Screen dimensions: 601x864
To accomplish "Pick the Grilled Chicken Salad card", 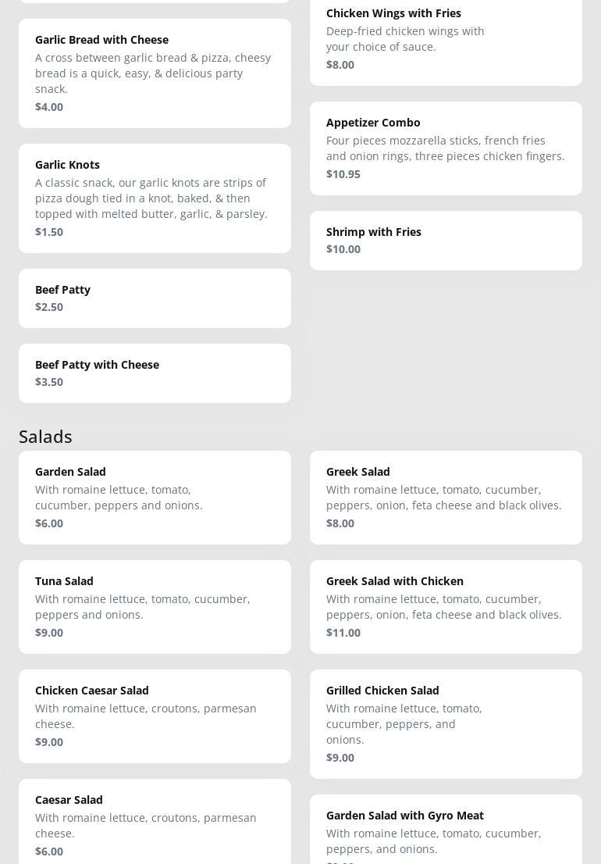I will pos(446,723).
